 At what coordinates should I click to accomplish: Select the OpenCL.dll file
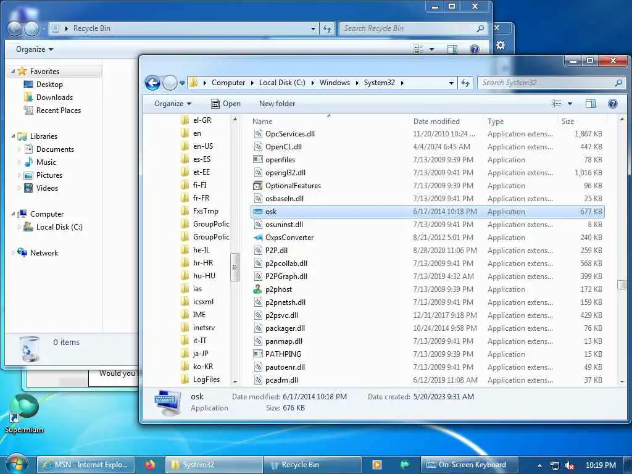pos(428,147)
